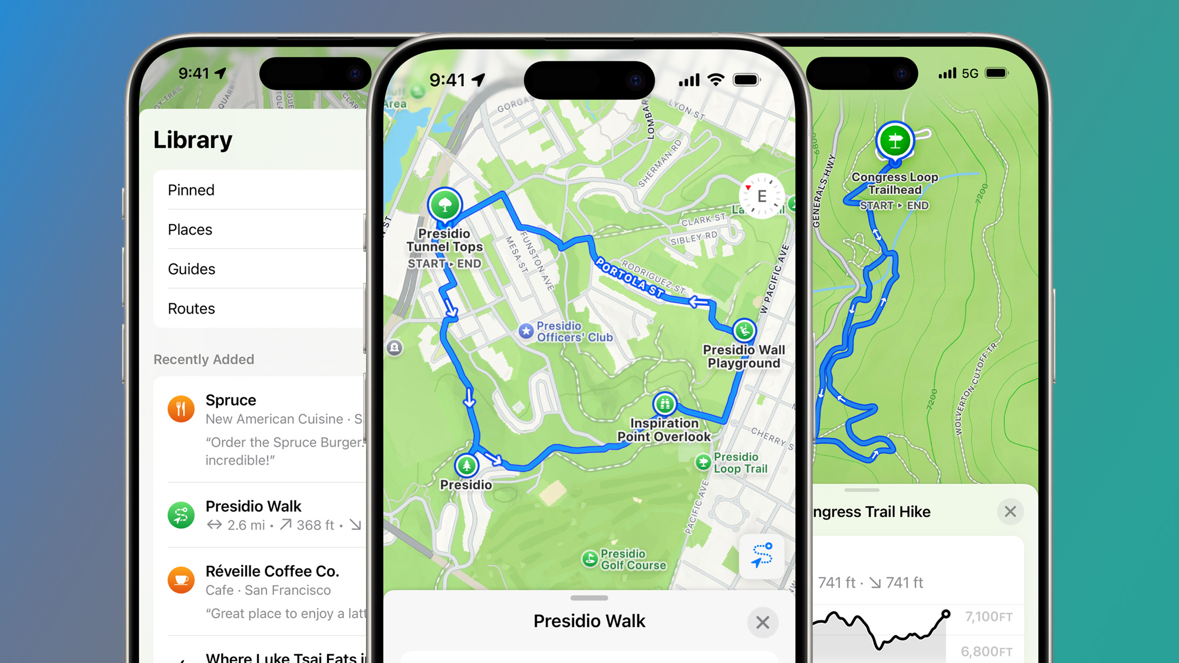
Task: Click the Presidio Loop Trail icon
Action: (x=705, y=462)
